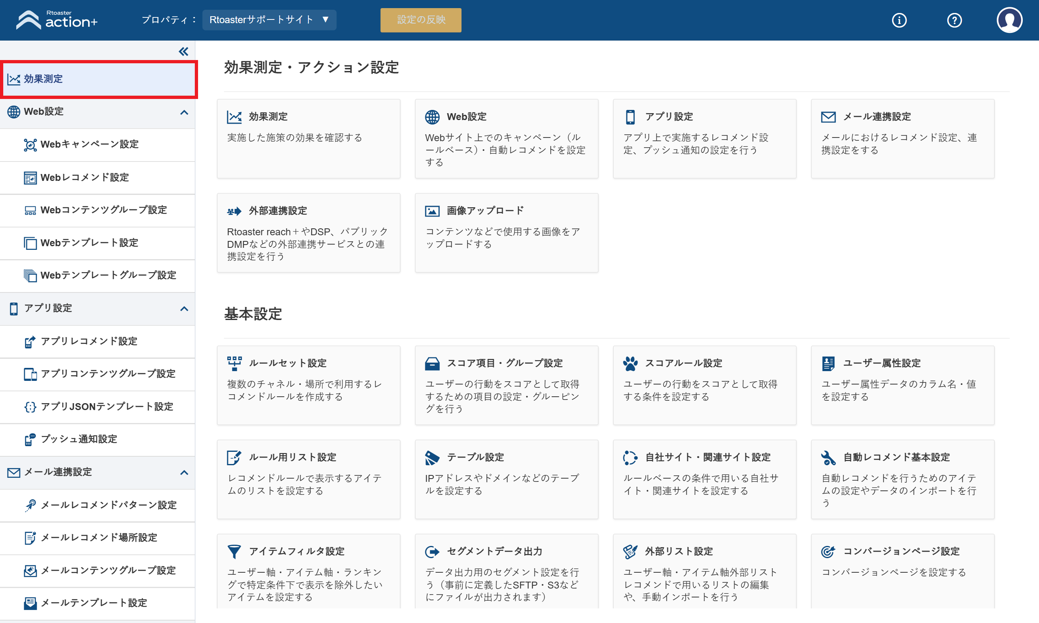Open the ルールセット設定 card
This screenshot has height=623, width=1039.
308,385
